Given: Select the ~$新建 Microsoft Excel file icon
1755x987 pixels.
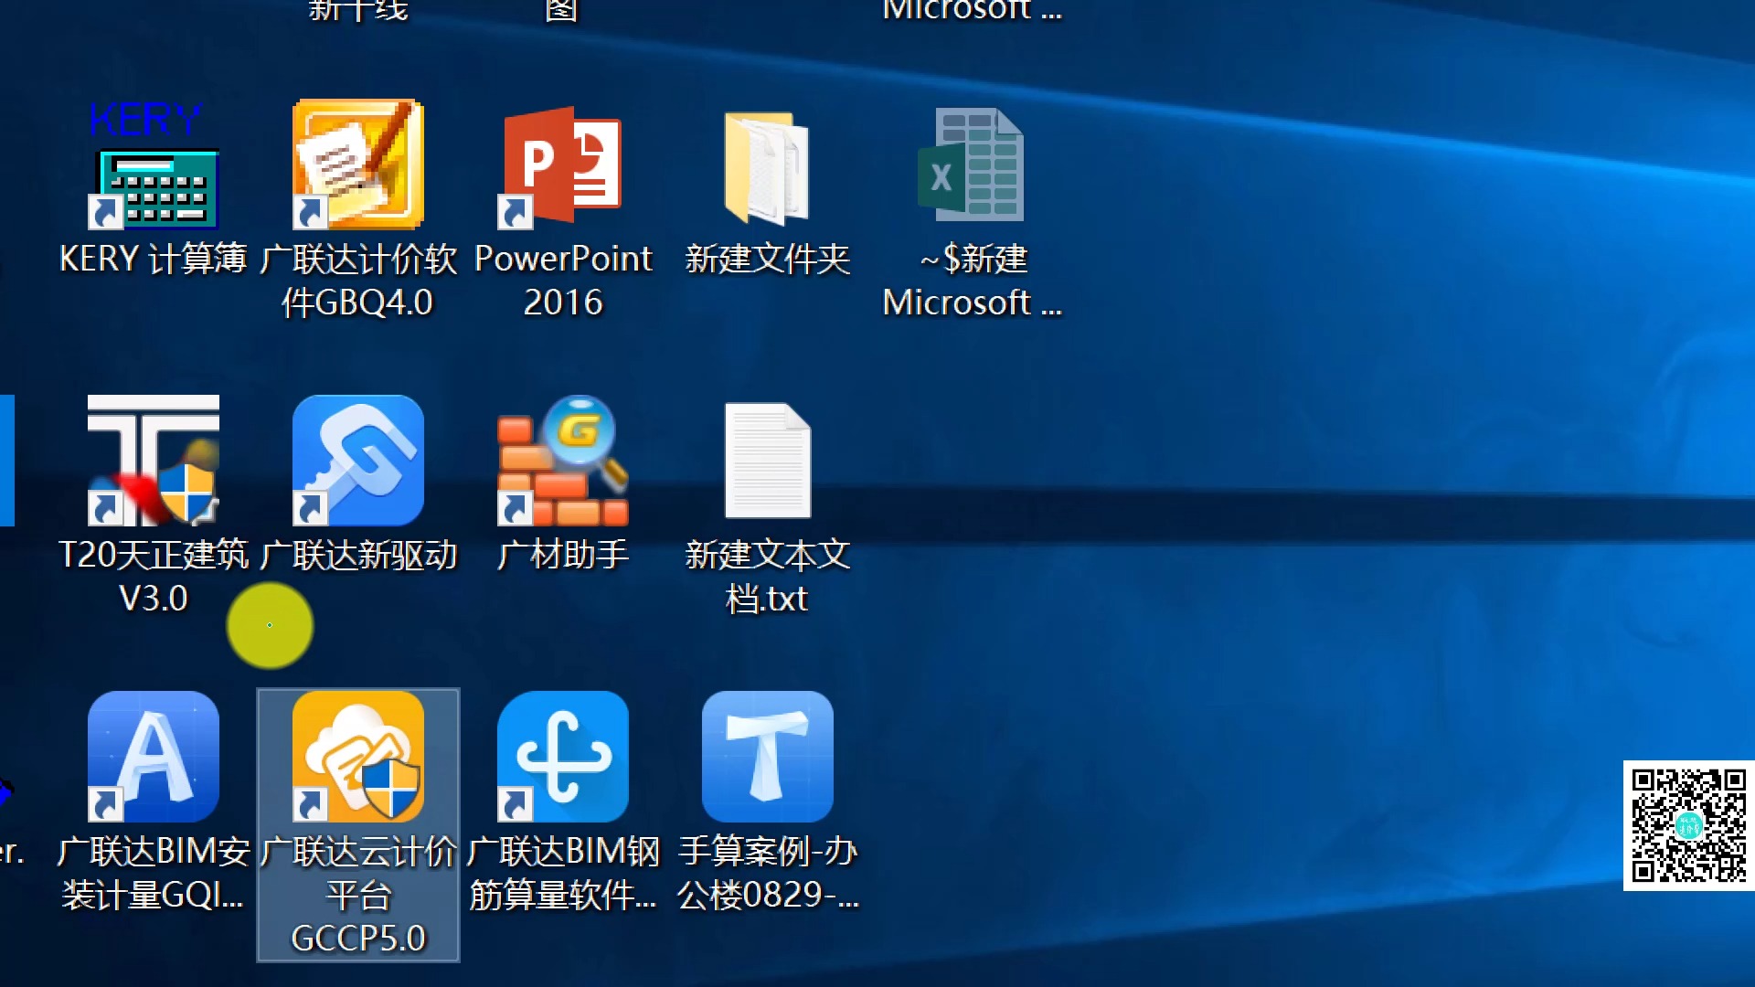Looking at the screenshot, I should pyautogui.click(x=972, y=164).
